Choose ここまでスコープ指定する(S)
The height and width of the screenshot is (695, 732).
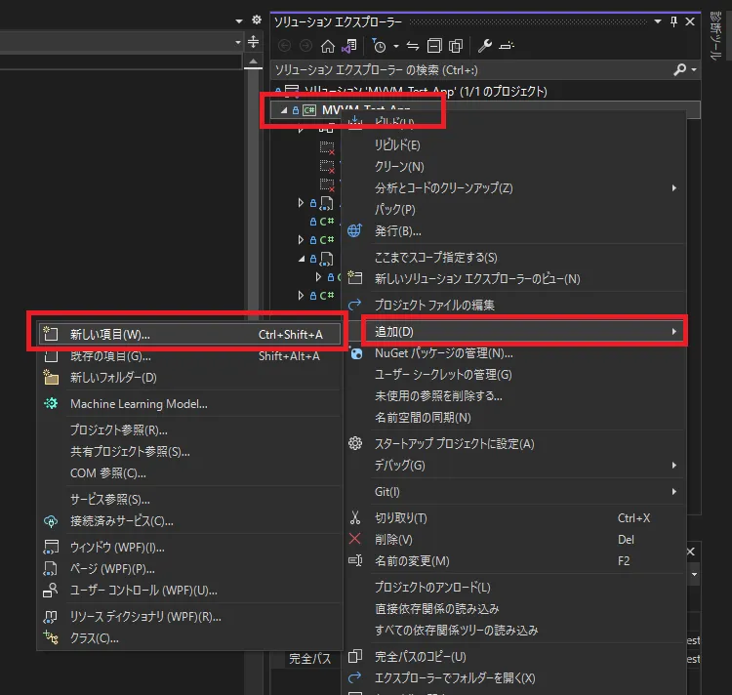pyautogui.click(x=515, y=257)
